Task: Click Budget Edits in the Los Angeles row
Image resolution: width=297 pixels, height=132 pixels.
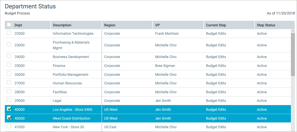Action: (x=216, y=109)
